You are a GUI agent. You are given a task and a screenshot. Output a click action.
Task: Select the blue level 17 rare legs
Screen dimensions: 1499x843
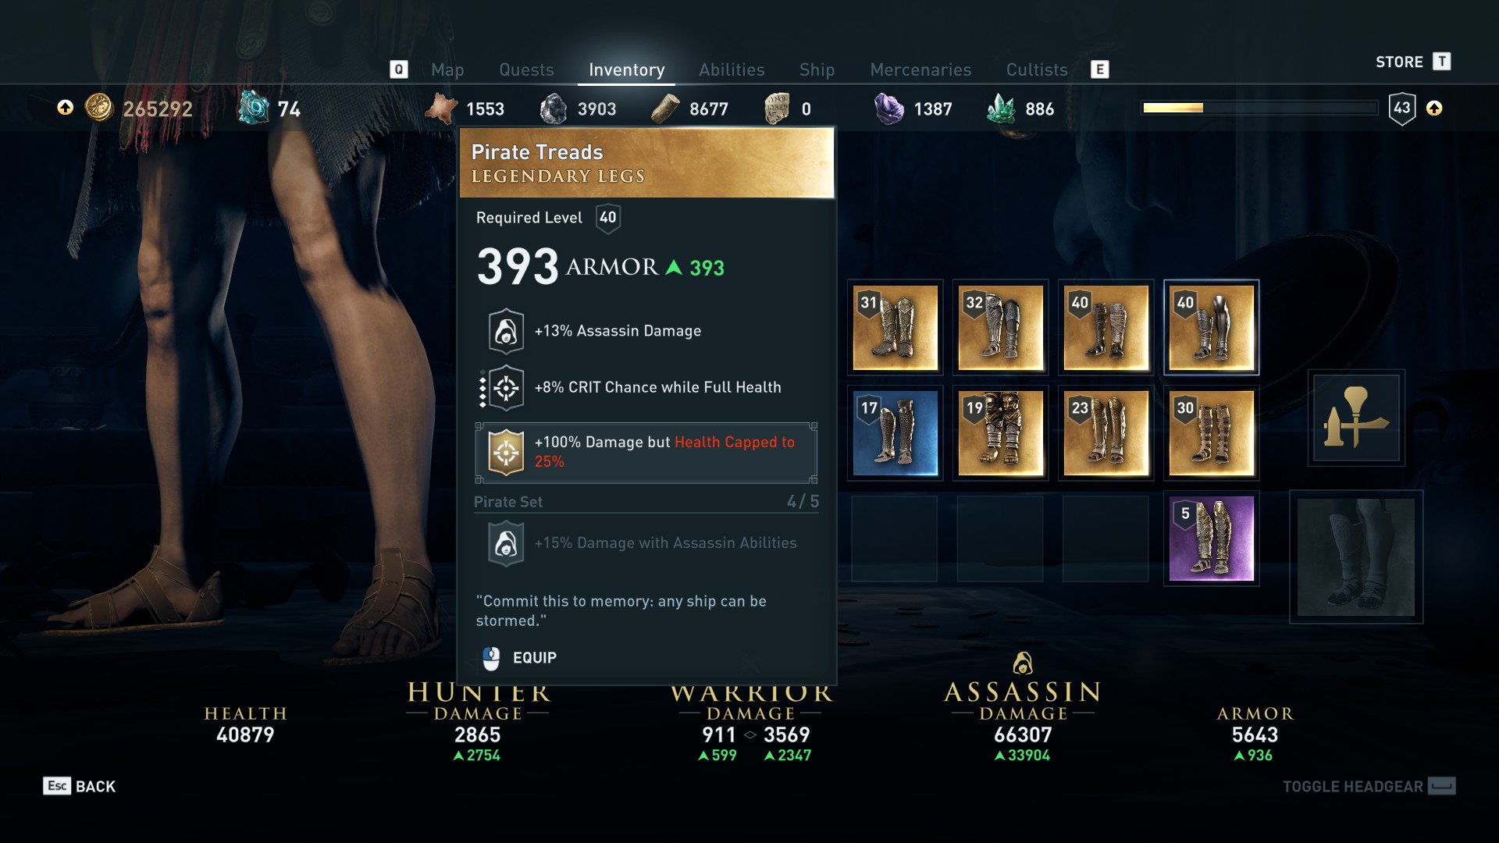pos(895,432)
